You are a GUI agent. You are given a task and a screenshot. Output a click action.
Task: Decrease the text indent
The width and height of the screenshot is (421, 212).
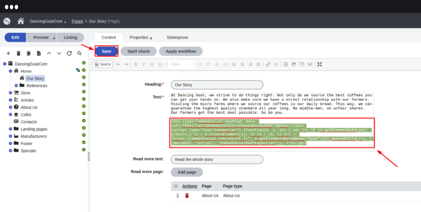217,64
